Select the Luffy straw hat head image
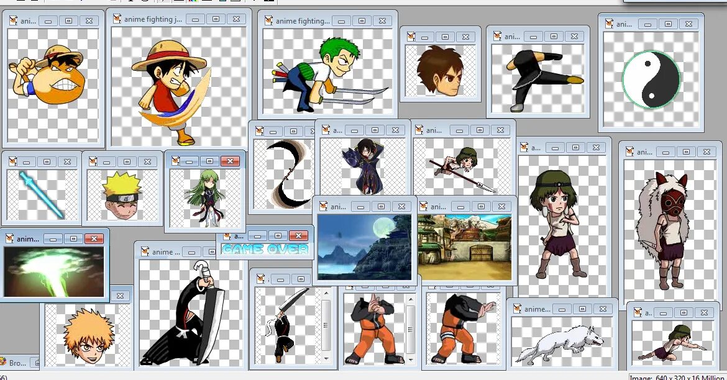 click(x=53, y=85)
